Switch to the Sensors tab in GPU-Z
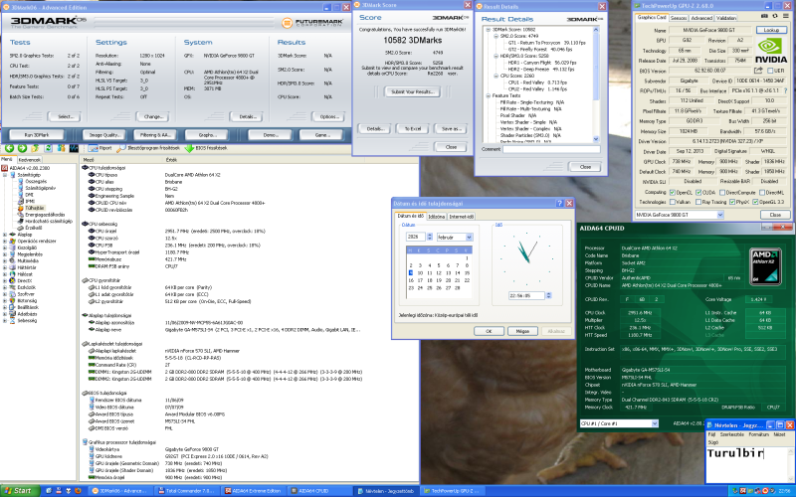 [678, 17]
